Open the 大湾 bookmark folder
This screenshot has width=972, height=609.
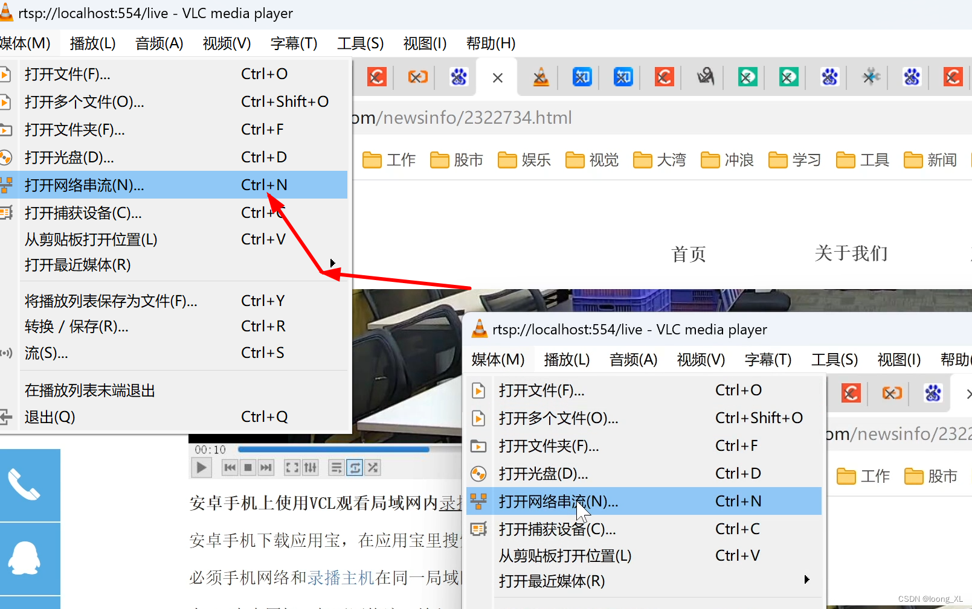pos(660,160)
